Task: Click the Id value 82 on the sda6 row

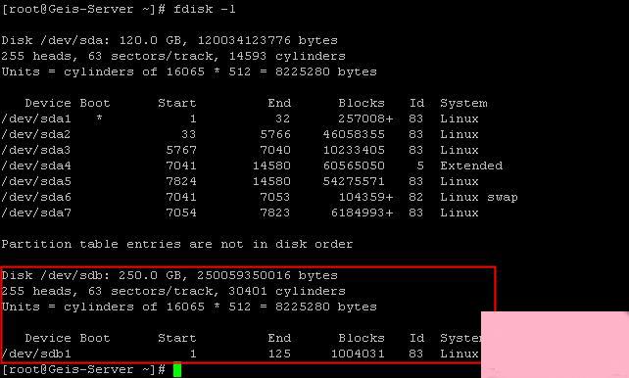Action: coord(416,197)
